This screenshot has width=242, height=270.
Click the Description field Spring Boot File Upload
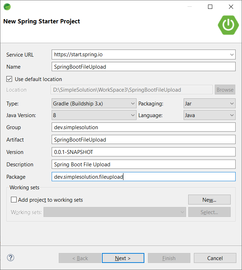pos(144,165)
